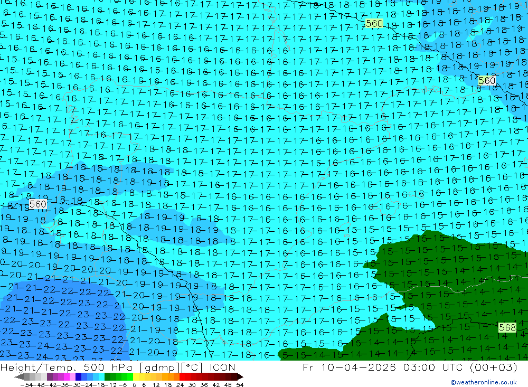Click the positive '24' legend scale value

click(180, 385)
